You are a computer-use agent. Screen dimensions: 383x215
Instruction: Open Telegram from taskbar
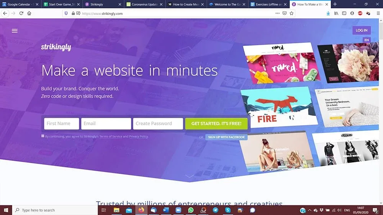pos(215,210)
